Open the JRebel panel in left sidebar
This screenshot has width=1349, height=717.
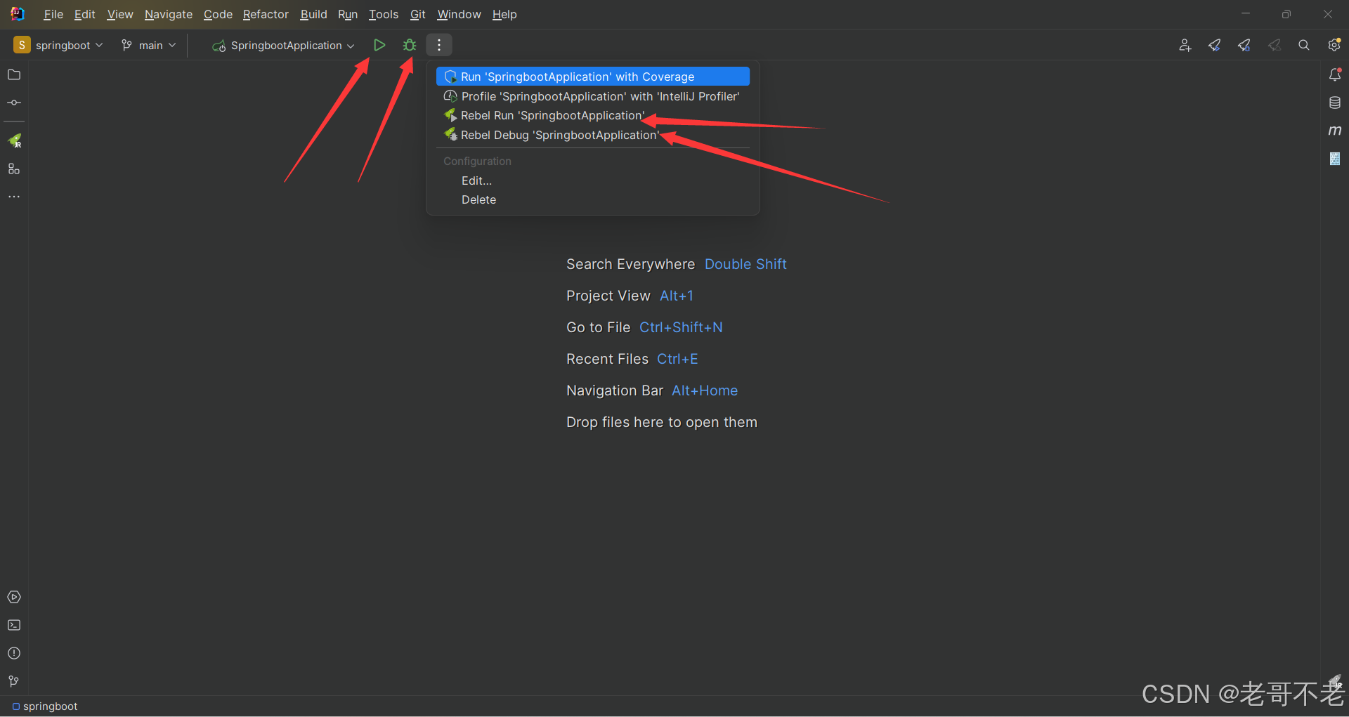click(14, 140)
